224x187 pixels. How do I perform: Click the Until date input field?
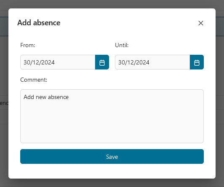[152, 62]
